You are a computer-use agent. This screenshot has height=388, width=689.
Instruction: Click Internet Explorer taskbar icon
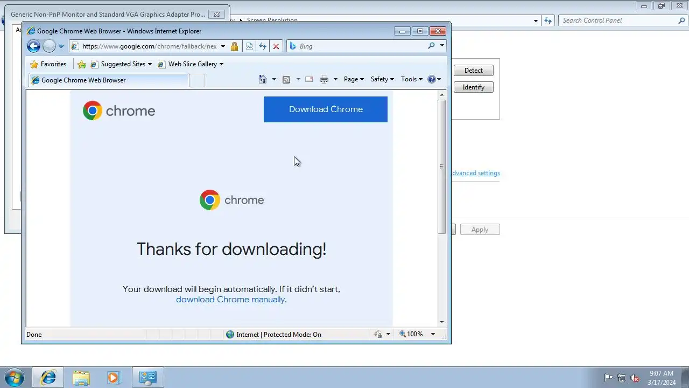tap(48, 377)
